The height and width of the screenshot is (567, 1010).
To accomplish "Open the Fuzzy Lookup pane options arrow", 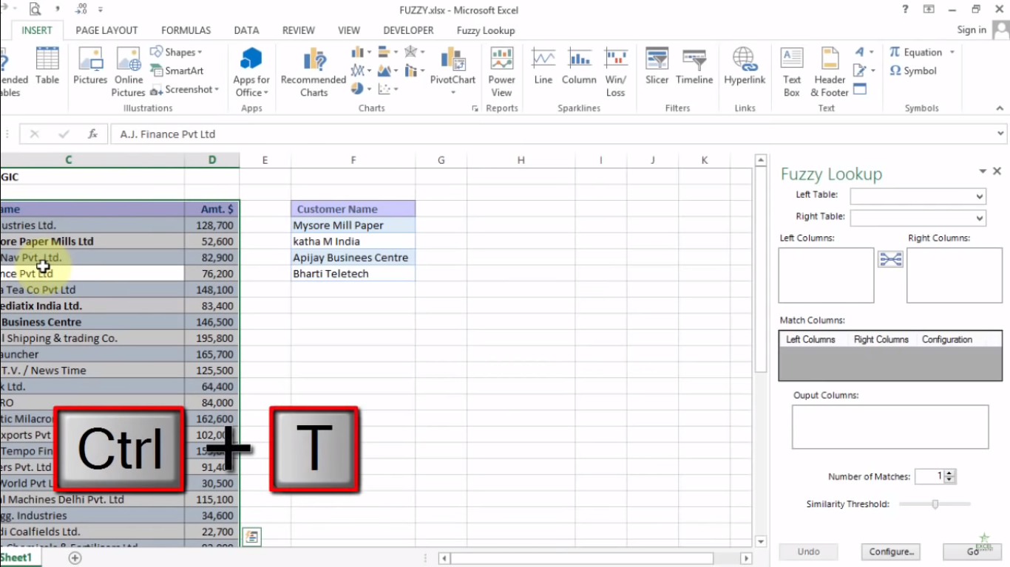I will [x=983, y=171].
